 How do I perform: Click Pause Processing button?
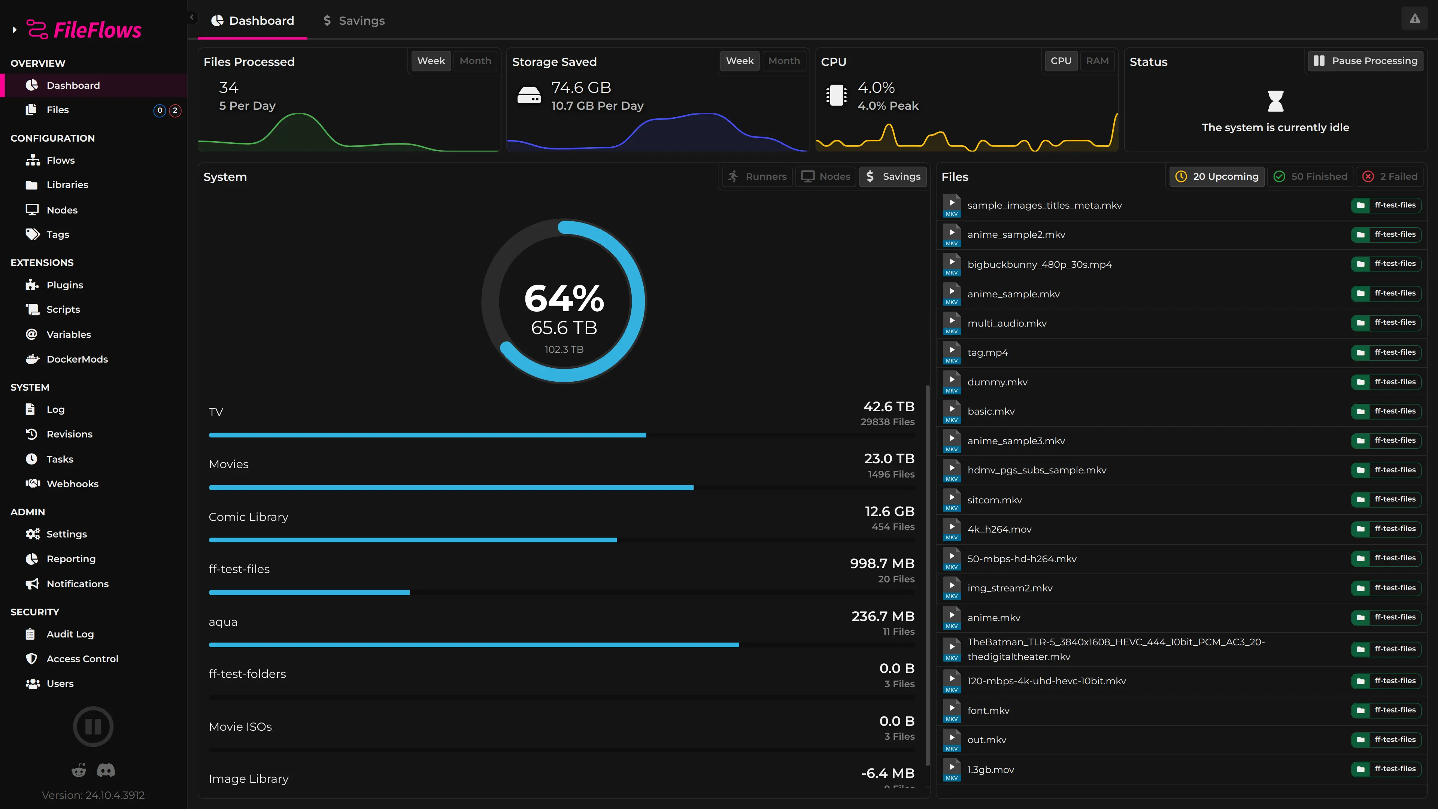pos(1365,61)
